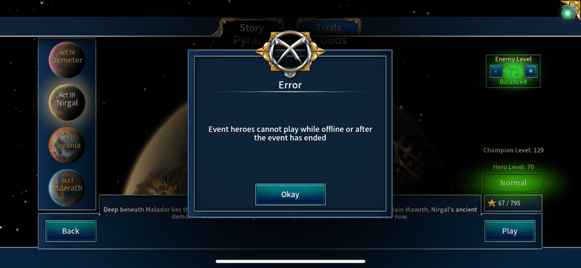The image size is (581, 268).
Task: Click the gold star icon beside 67 / 795
Action: click(491, 203)
